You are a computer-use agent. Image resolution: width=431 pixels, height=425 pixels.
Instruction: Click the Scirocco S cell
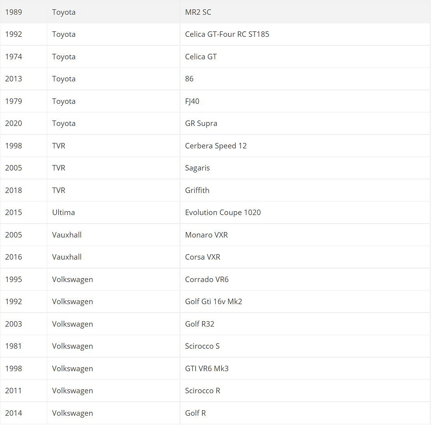[x=202, y=346]
